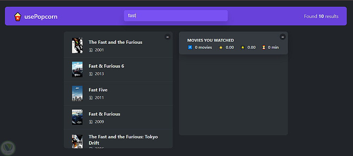Click the search input containing "fast"
The width and height of the screenshot is (353, 156).
(x=175, y=16)
